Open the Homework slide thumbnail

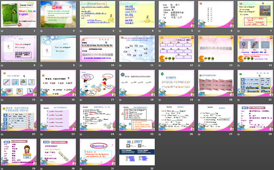pyautogui.click(x=96, y=152)
